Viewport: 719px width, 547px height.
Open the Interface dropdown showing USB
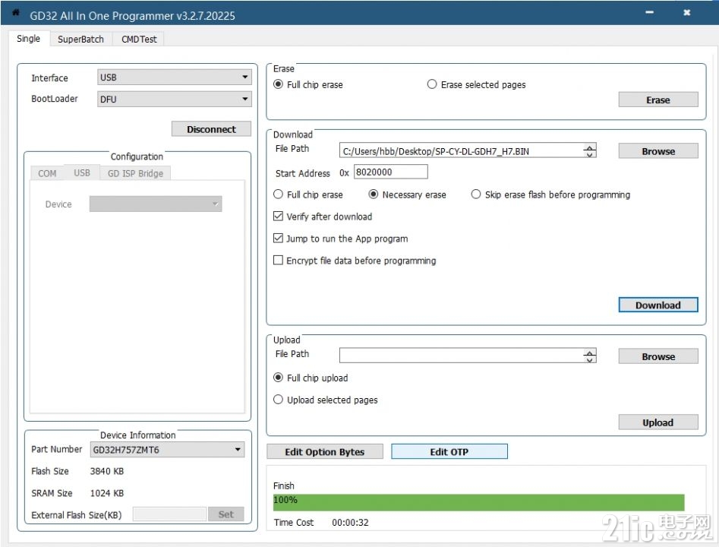click(x=175, y=77)
